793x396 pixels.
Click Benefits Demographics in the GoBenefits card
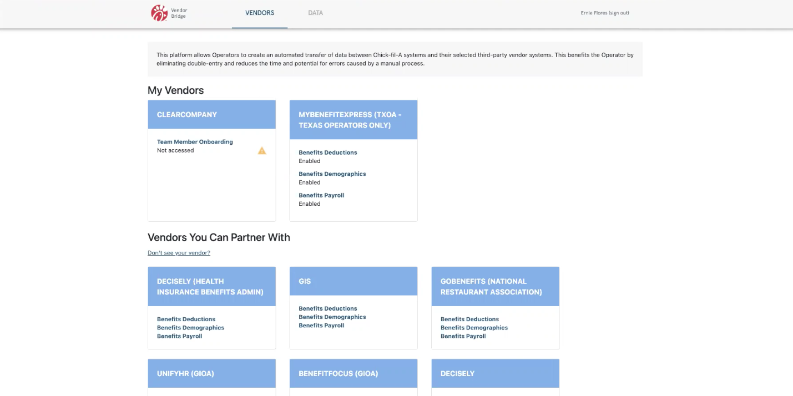(x=474, y=328)
